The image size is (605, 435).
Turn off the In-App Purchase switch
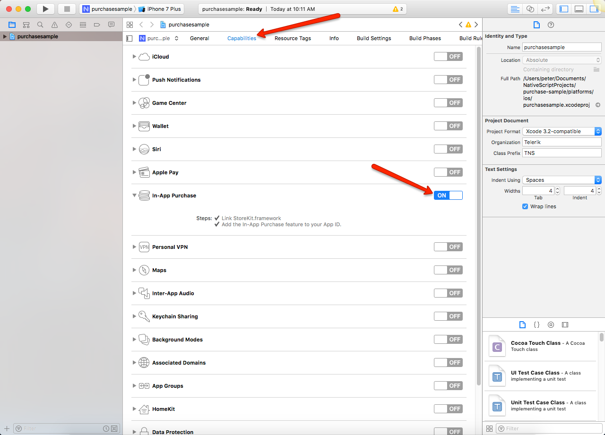448,195
